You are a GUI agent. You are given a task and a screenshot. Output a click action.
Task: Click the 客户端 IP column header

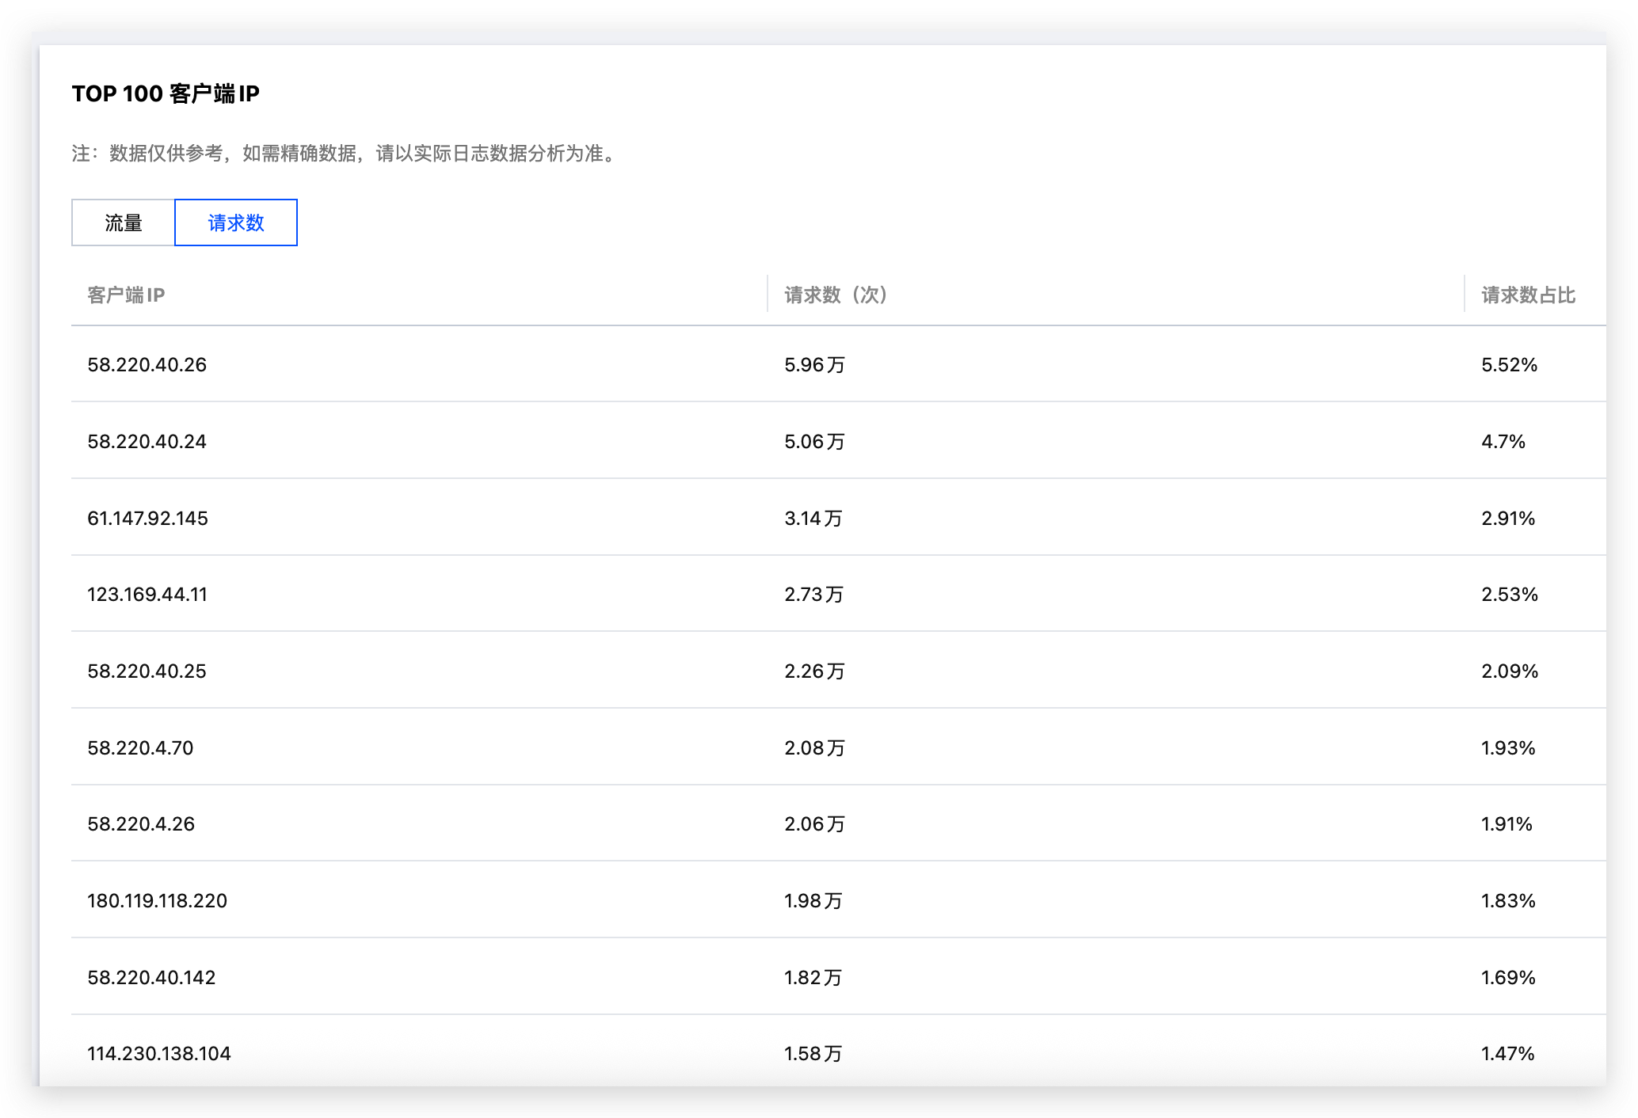[x=126, y=295]
